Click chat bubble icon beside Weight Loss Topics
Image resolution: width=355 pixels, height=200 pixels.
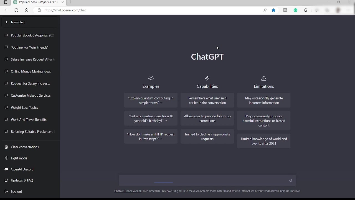point(6,107)
